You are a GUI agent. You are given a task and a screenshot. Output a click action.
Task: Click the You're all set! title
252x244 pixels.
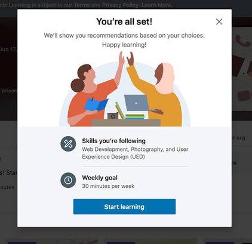click(x=124, y=21)
